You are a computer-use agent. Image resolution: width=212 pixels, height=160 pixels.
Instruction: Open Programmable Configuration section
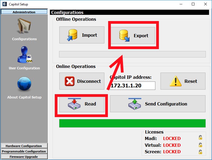(24, 151)
